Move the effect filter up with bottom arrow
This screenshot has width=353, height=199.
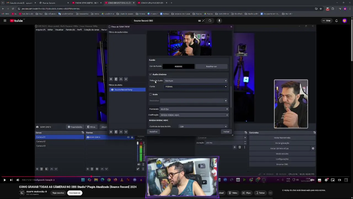point(121,132)
